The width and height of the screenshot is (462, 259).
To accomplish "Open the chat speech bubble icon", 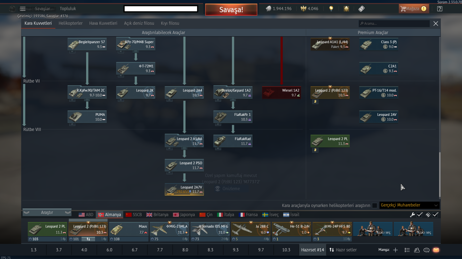I will click(426, 250).
